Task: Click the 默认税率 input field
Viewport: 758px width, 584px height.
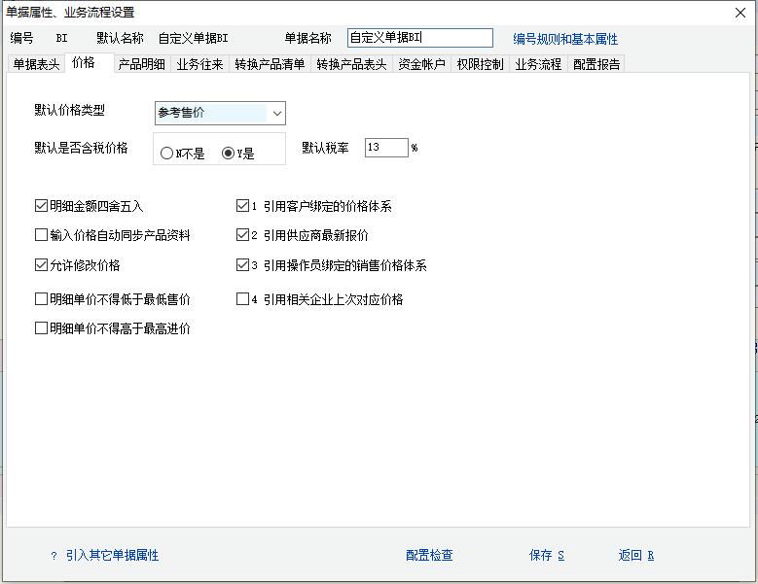Action: click(x=385, y=148)
